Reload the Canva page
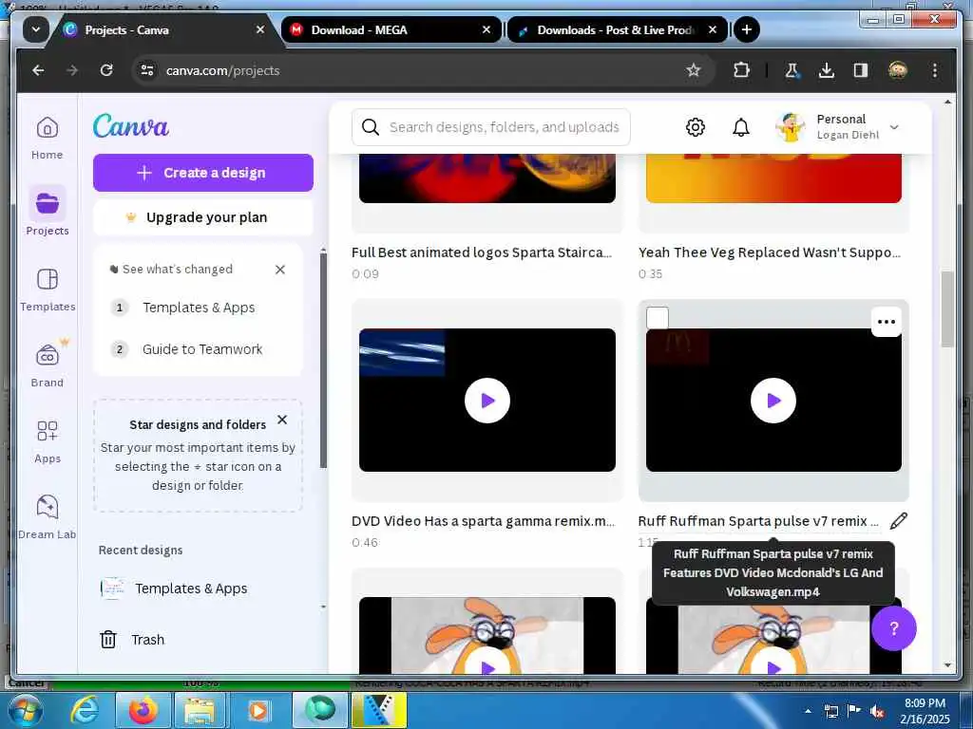973x729 pixels. 106,70
